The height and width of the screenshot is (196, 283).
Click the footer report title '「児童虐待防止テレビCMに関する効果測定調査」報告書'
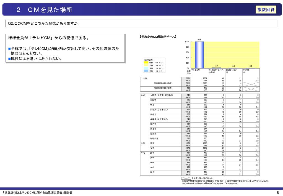[38, 193]
